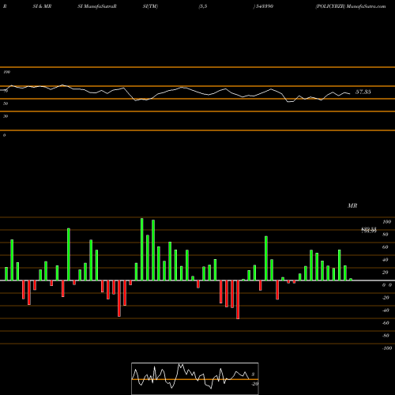This screenshot has width=395, height=395.
Task: Click the 40 label on MR axis
Action: (386, 260)
